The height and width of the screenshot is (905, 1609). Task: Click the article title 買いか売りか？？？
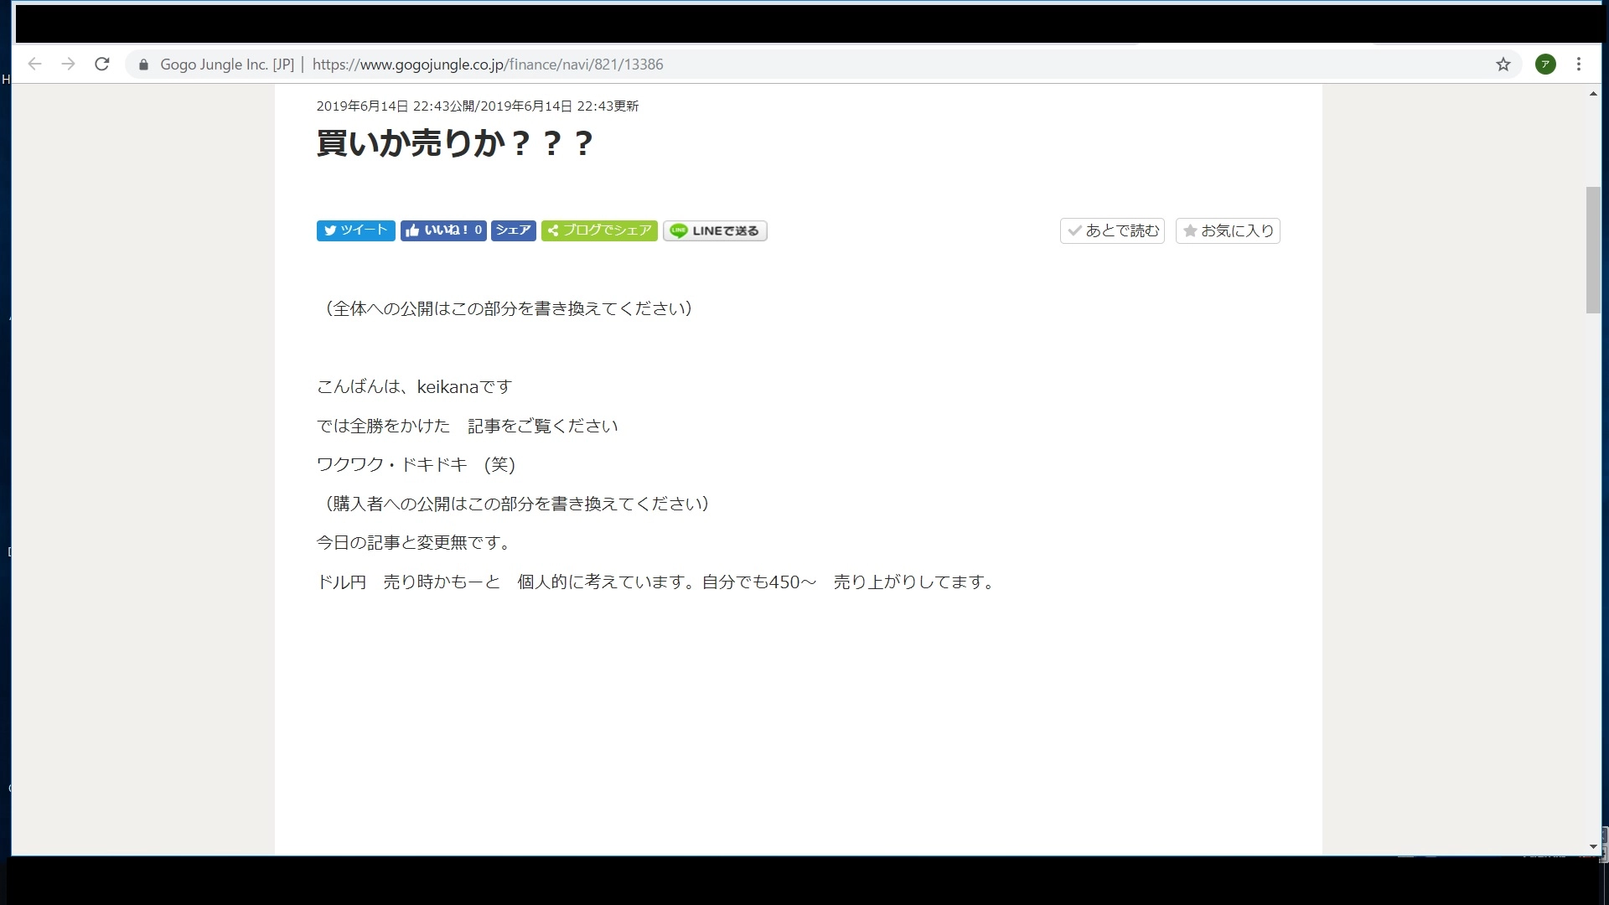click(x=455, y=143)
